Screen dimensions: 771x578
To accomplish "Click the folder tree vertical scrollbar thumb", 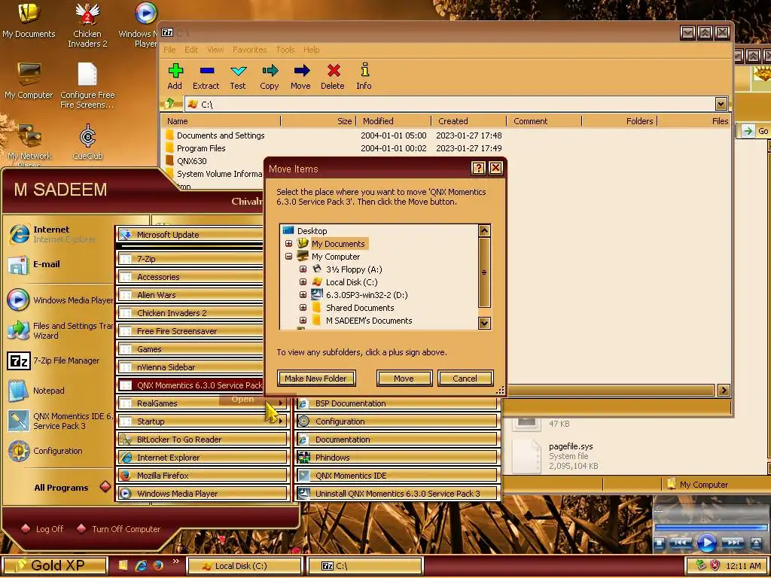I will (484, 272).
